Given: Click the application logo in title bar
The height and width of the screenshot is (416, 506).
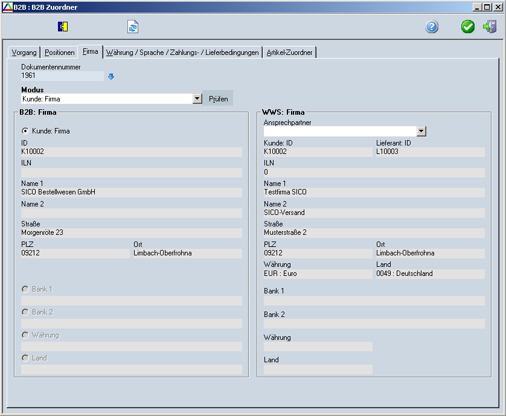Looking at the screenshot, I should click(7, 7).
